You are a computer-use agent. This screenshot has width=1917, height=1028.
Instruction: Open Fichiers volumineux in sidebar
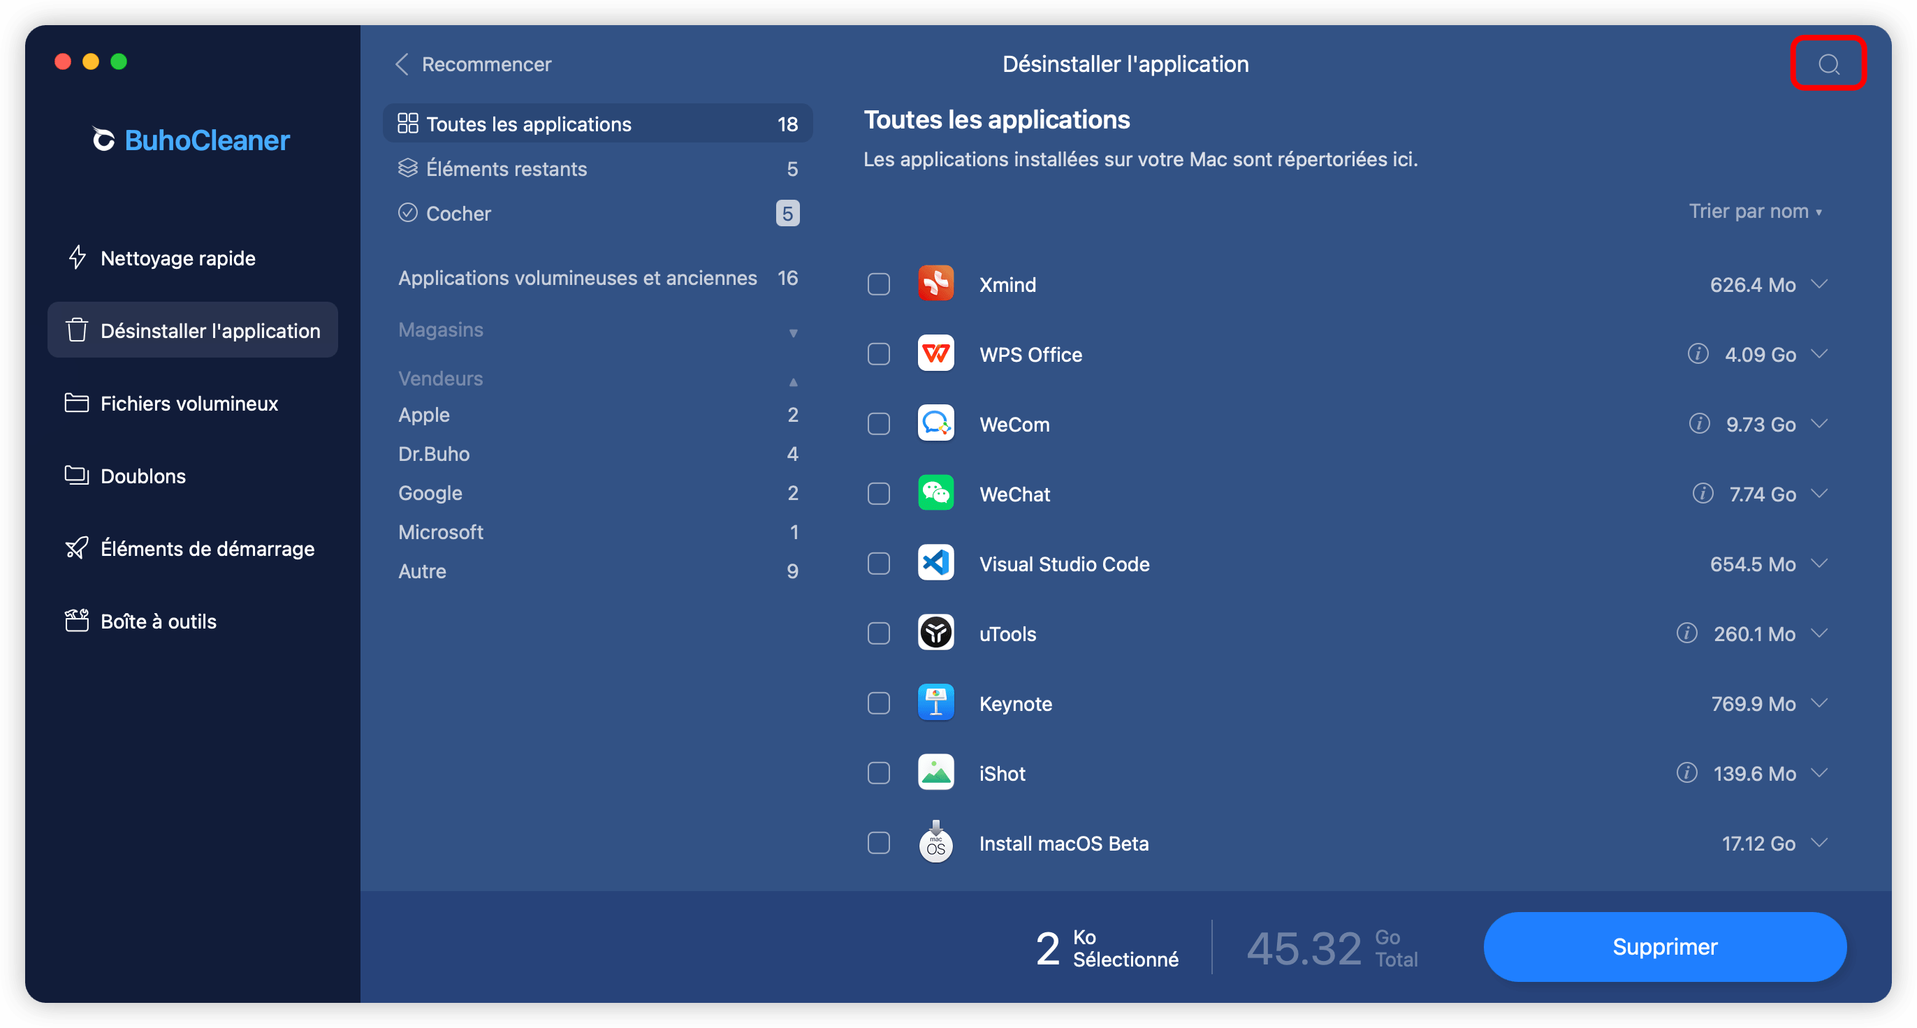(192, 403)
